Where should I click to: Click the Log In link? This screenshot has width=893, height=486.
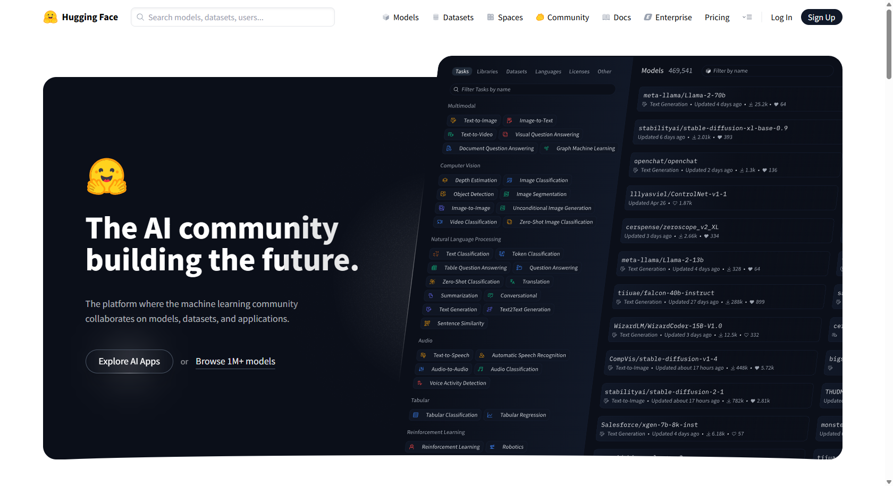pyautogui.click(x=781, y=17)
